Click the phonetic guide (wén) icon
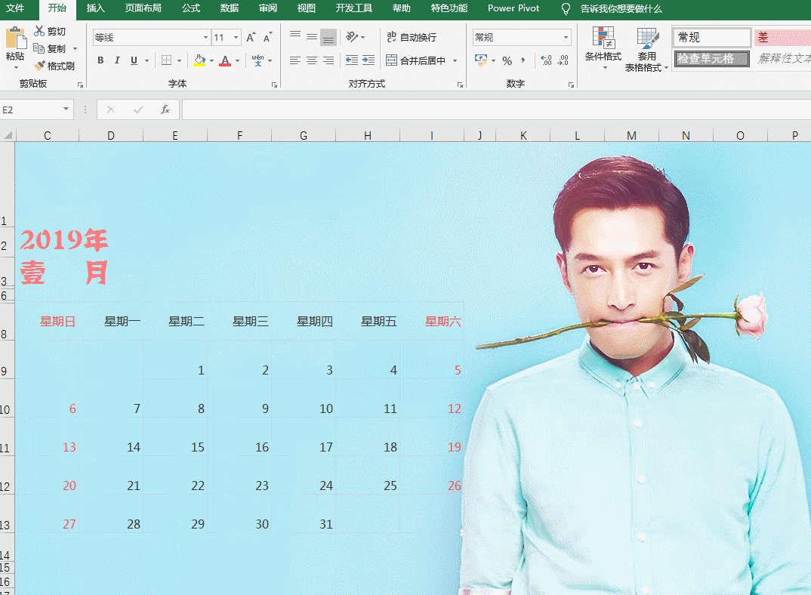The image size is (811, 595). pyautogui.click(x=257, y=60)
